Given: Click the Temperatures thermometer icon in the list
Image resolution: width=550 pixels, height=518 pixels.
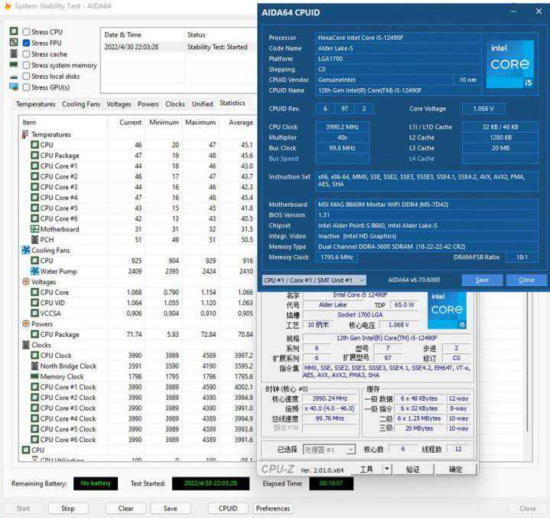Looking at the screenshot, I should click(25, 134).
